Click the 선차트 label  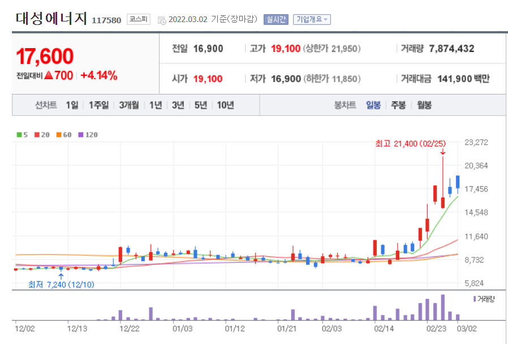pyautogui.click(x=46, y=105)
